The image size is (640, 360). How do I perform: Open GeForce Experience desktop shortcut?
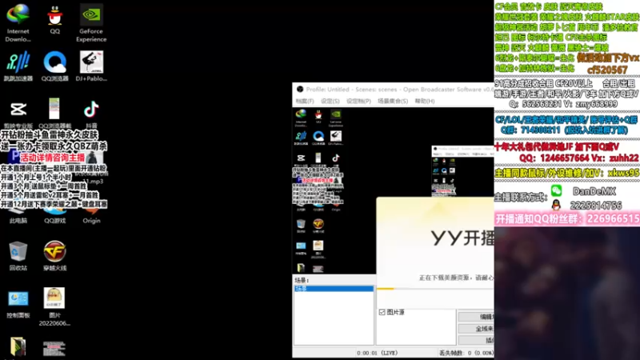point(91,23)
